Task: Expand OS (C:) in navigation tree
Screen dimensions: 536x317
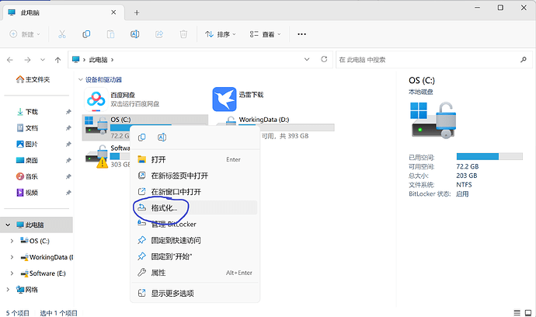Action: (x=12, y=241)
